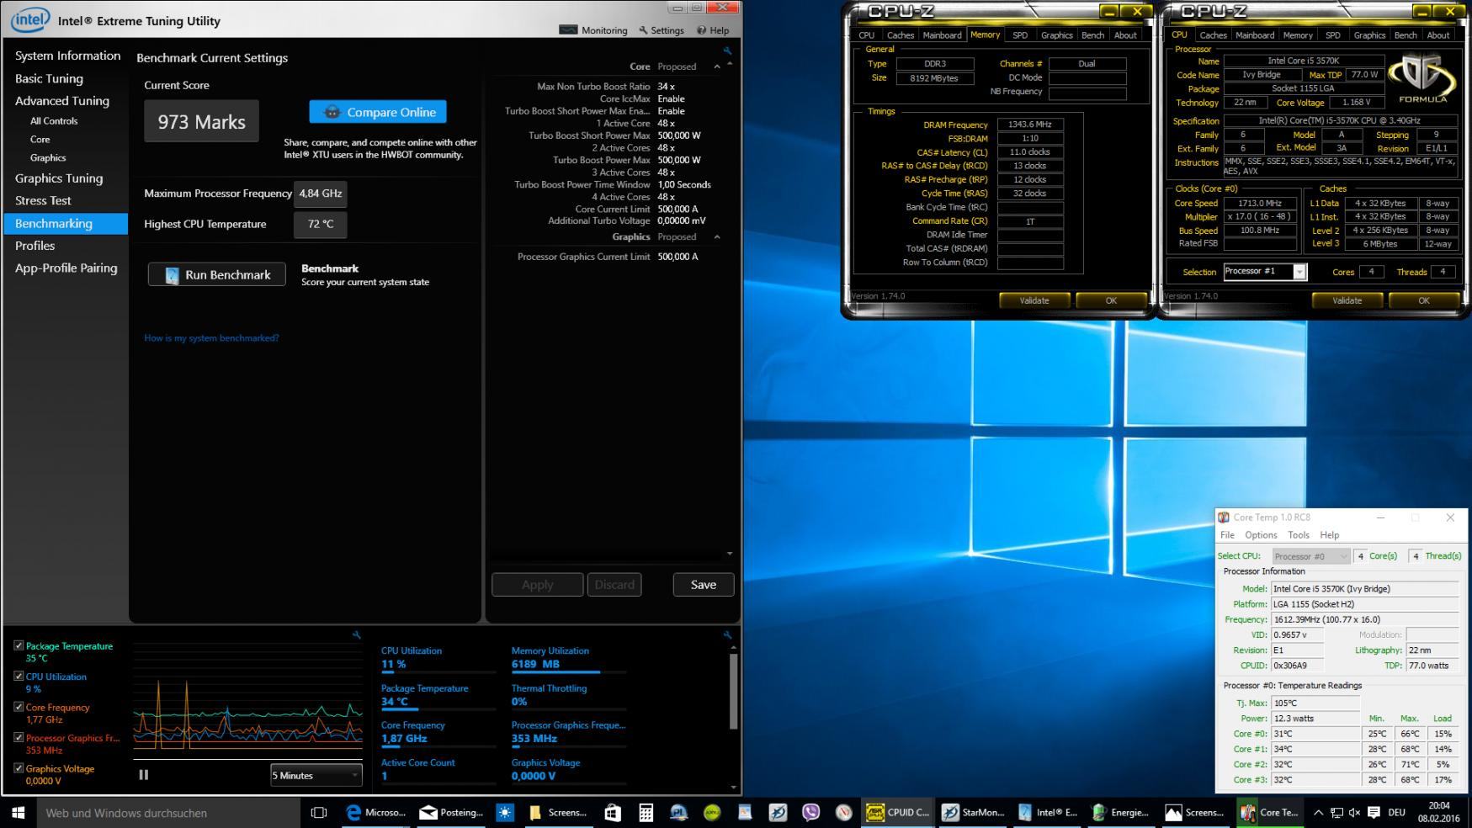The width and height of the screenshot is (1472, 828).
Task: Open the Calculator taskbar icon
Action: (x=646, y=813)
